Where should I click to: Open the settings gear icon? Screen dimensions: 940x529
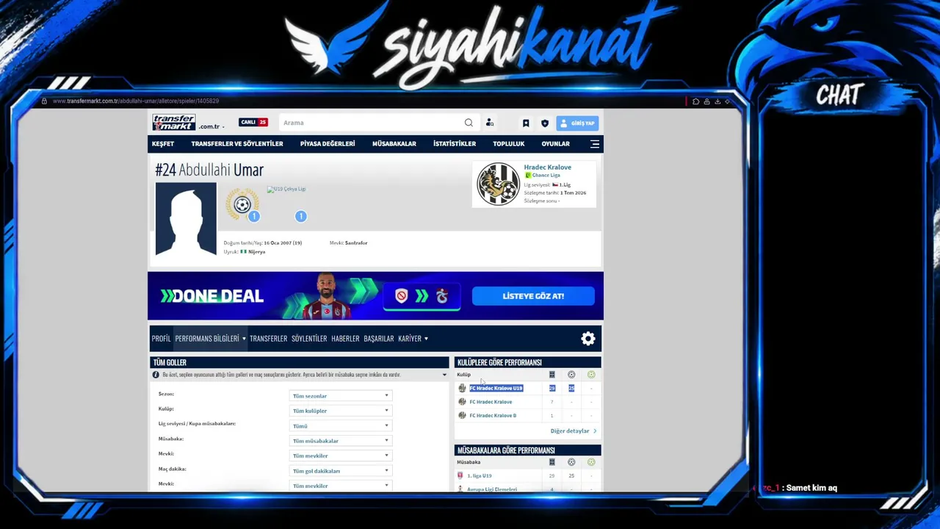[588, 339]
